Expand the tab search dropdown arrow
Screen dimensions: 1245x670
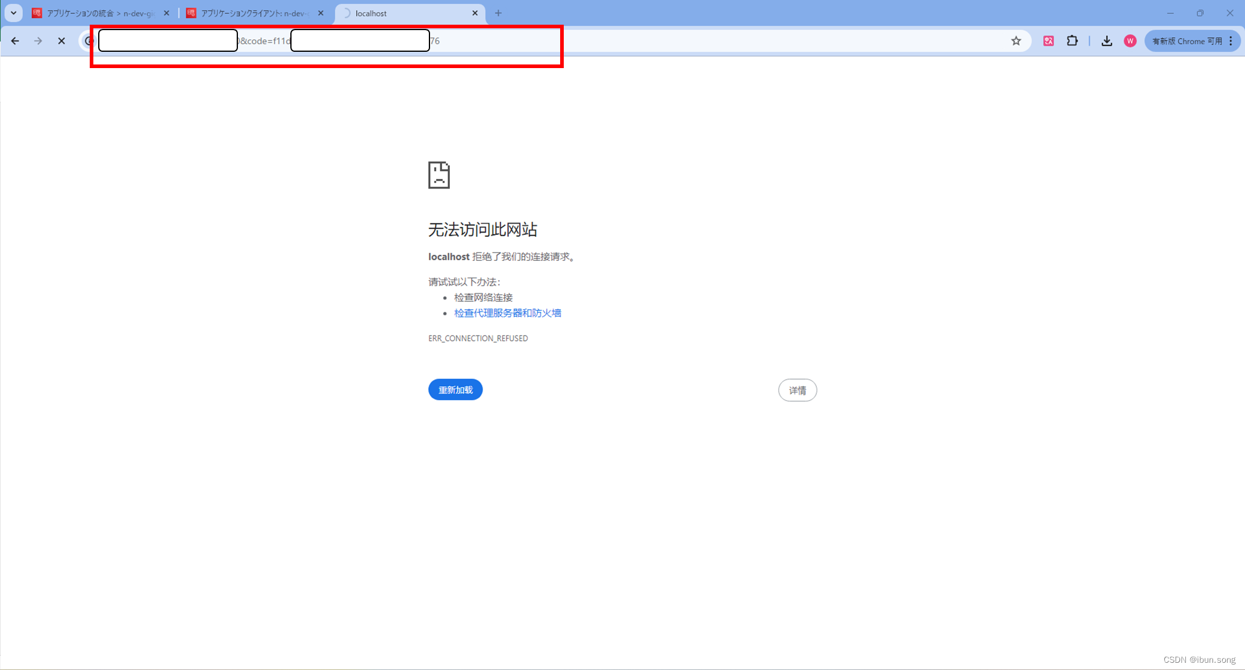[x=13, y=13]
